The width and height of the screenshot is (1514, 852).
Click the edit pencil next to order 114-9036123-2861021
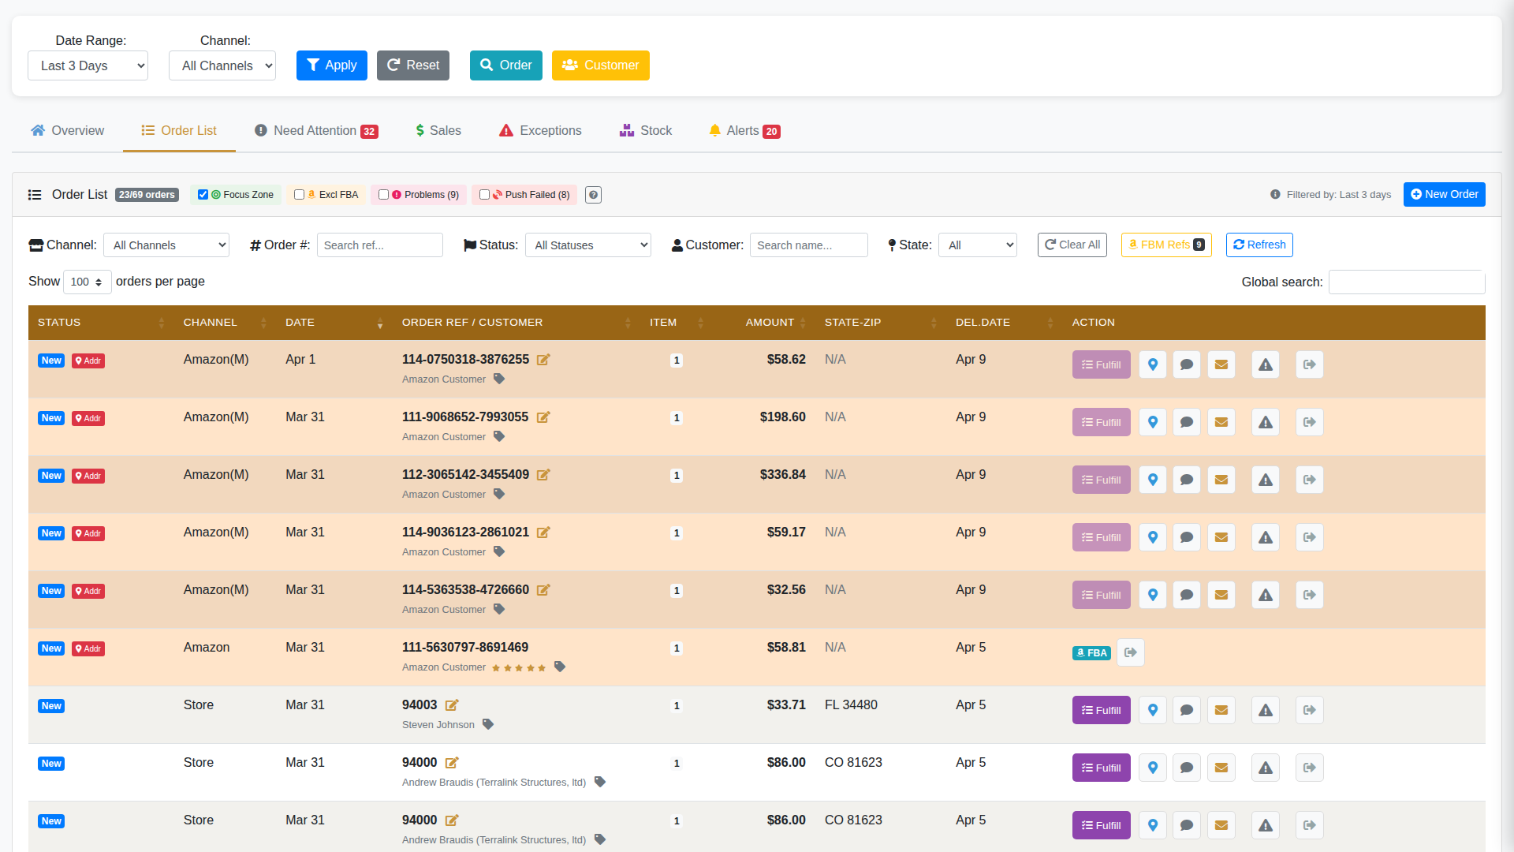[543, 532]
